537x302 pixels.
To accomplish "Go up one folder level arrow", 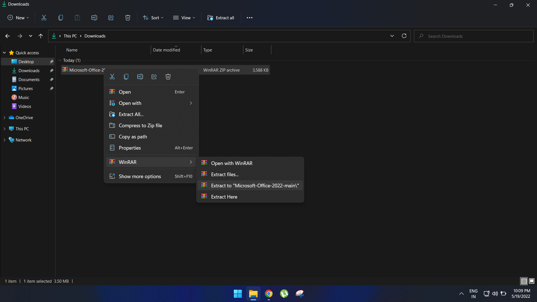I will pos(41,36).
